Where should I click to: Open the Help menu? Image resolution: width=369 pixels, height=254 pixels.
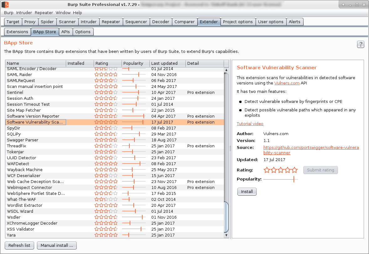click(x=77, y=13)
